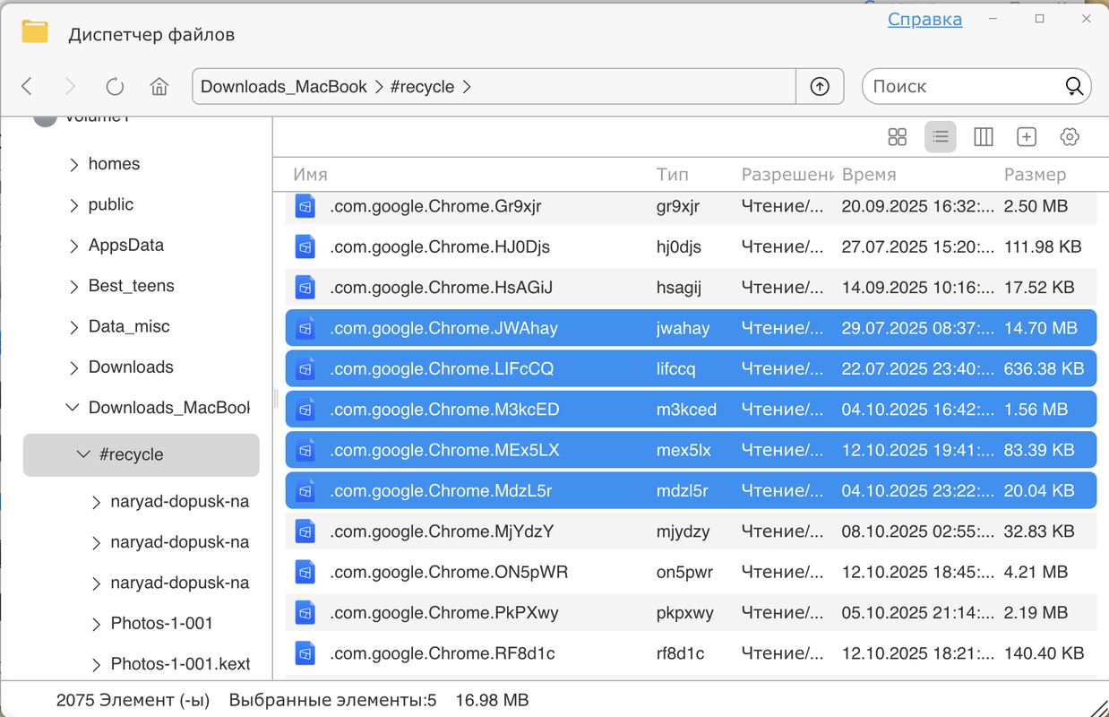The width and height of the screenshot is (1109, 717).
Task: Switch to column view mode
Action: (984, 137)
